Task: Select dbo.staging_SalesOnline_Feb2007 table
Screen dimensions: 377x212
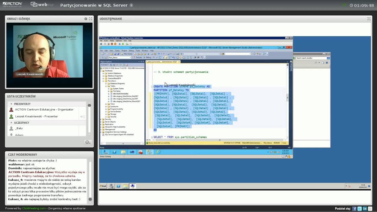Action: click(126, 96)
